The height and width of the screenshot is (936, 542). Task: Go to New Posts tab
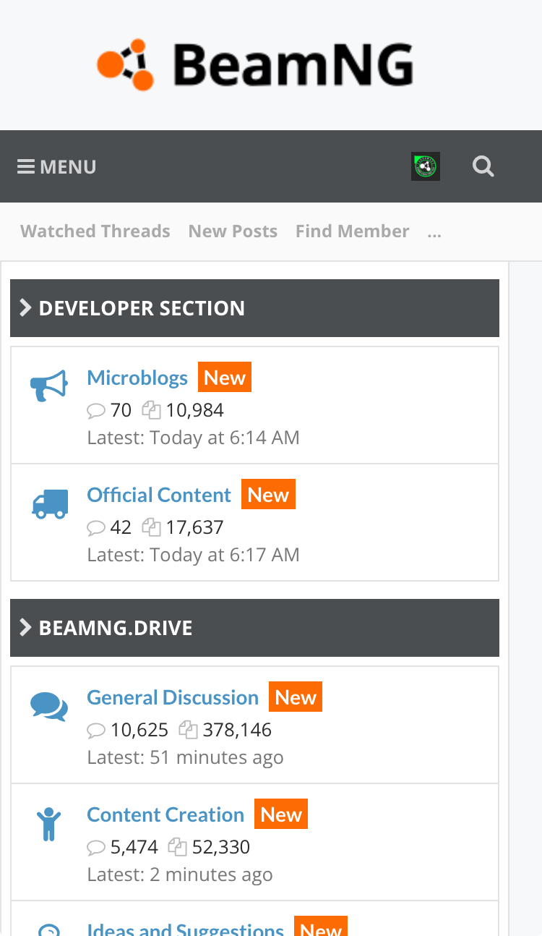tap(233, 231)
